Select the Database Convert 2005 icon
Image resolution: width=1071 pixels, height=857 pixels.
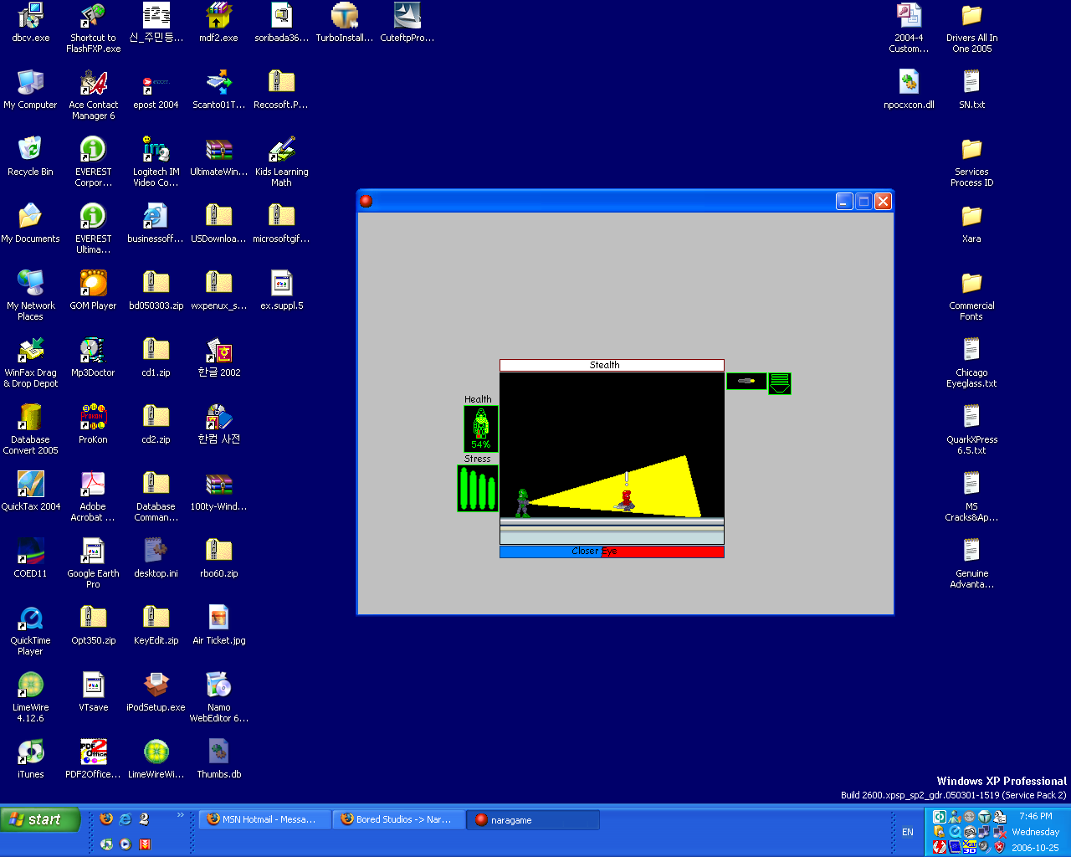(31, 428)
